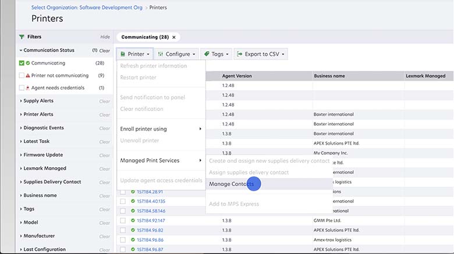Click the Tags label icon
This screenshot has width=454, height=254.
(207, 54)
